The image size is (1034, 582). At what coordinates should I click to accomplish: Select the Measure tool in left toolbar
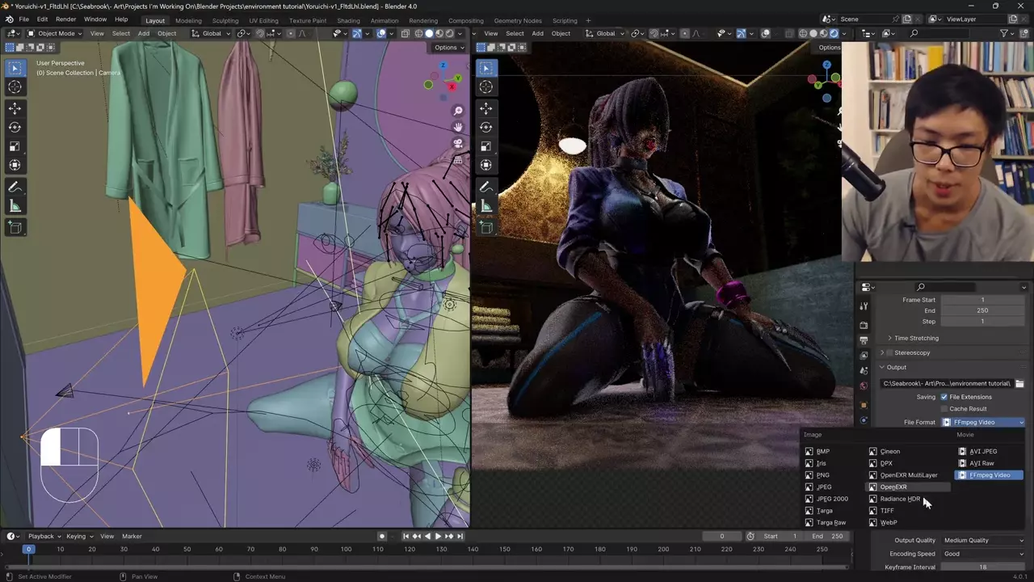(15, 207)
